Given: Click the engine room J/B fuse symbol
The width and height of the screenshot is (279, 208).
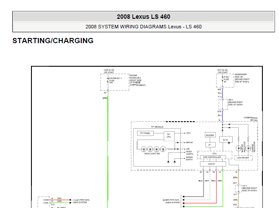Looking at the screenshot, I should coord(108,80).
